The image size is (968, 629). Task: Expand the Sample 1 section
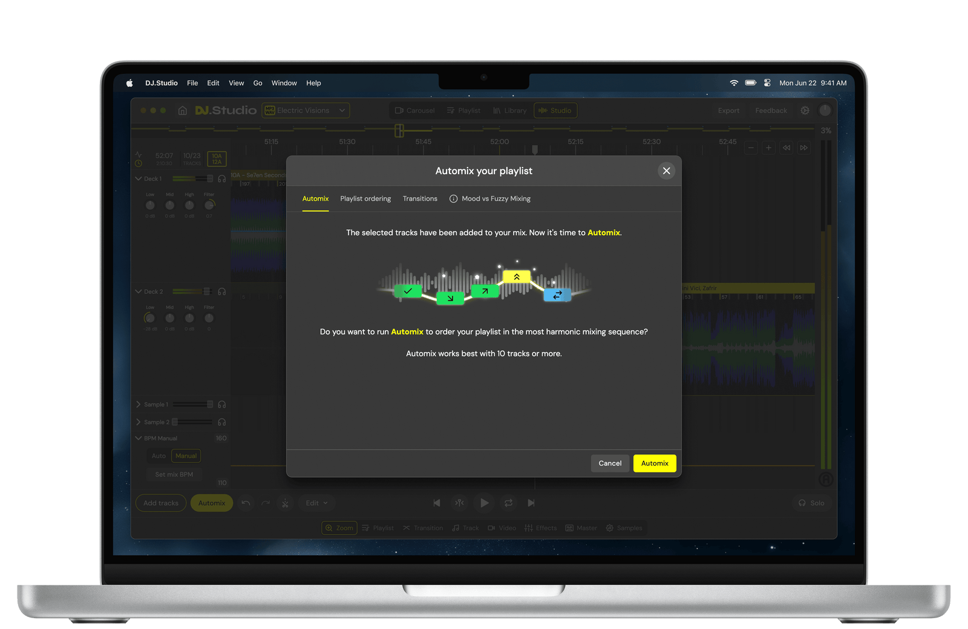139,405
